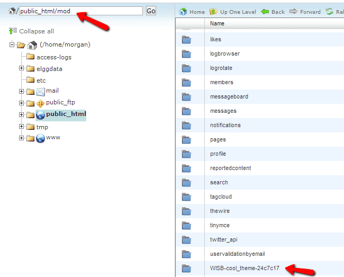Click the profile folder icon
Image resolution: width=344 pixels, height=277 pixels.
(186, 154)
